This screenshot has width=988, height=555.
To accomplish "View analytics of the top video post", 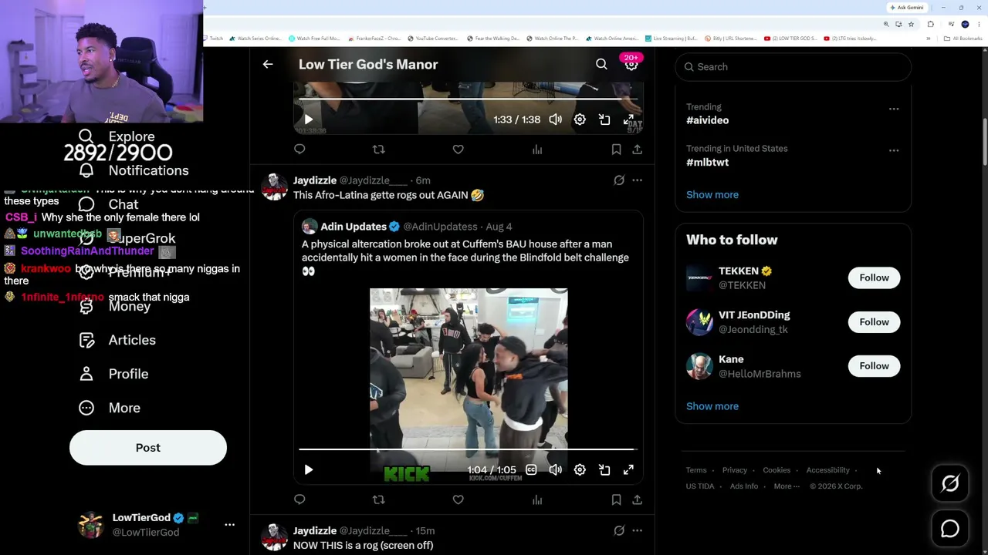I will 537,150.
